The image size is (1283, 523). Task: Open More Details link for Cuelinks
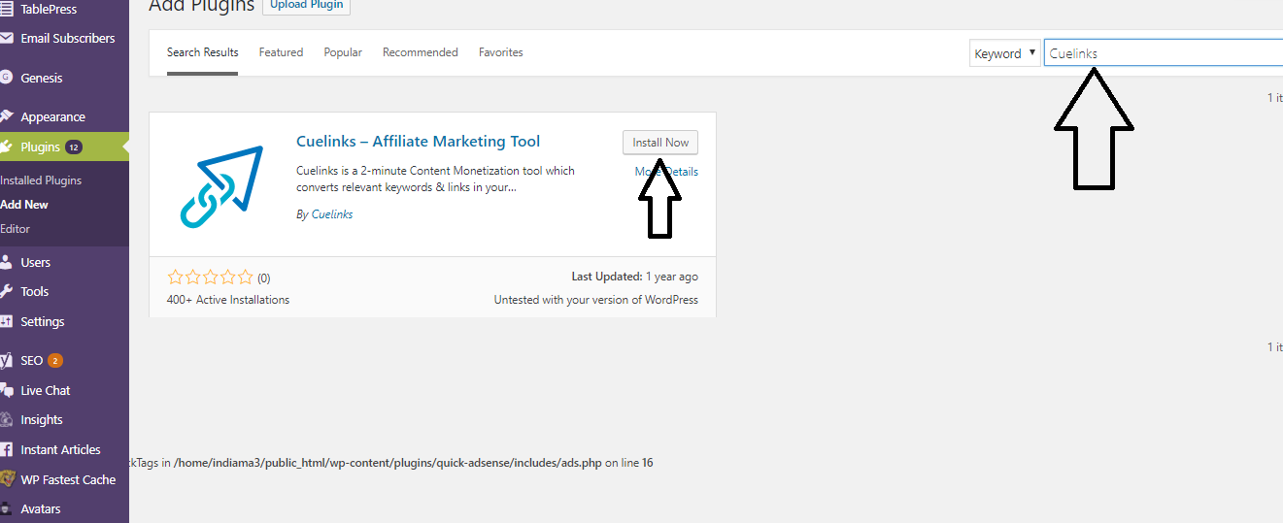[666, 172]
